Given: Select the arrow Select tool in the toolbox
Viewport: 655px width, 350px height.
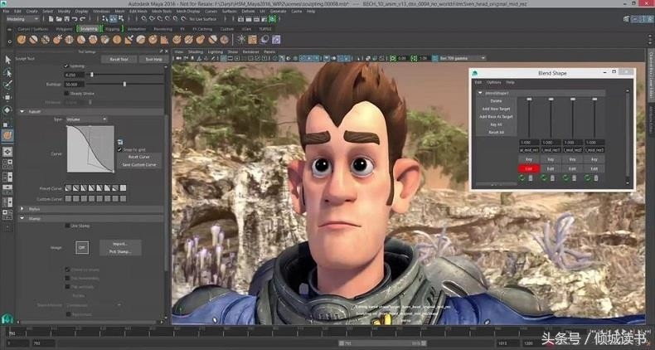Looking at the screenshot, I should 7,59.
